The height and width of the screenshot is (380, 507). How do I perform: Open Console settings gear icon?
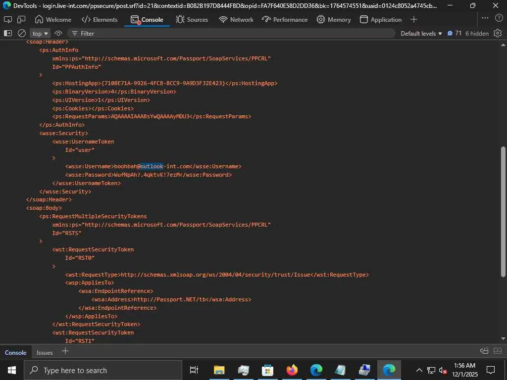tap(498, 33)
